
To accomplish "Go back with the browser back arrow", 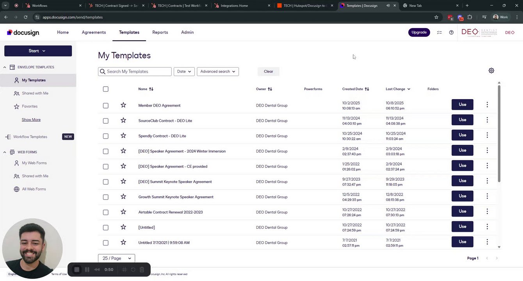I will 6,17.
